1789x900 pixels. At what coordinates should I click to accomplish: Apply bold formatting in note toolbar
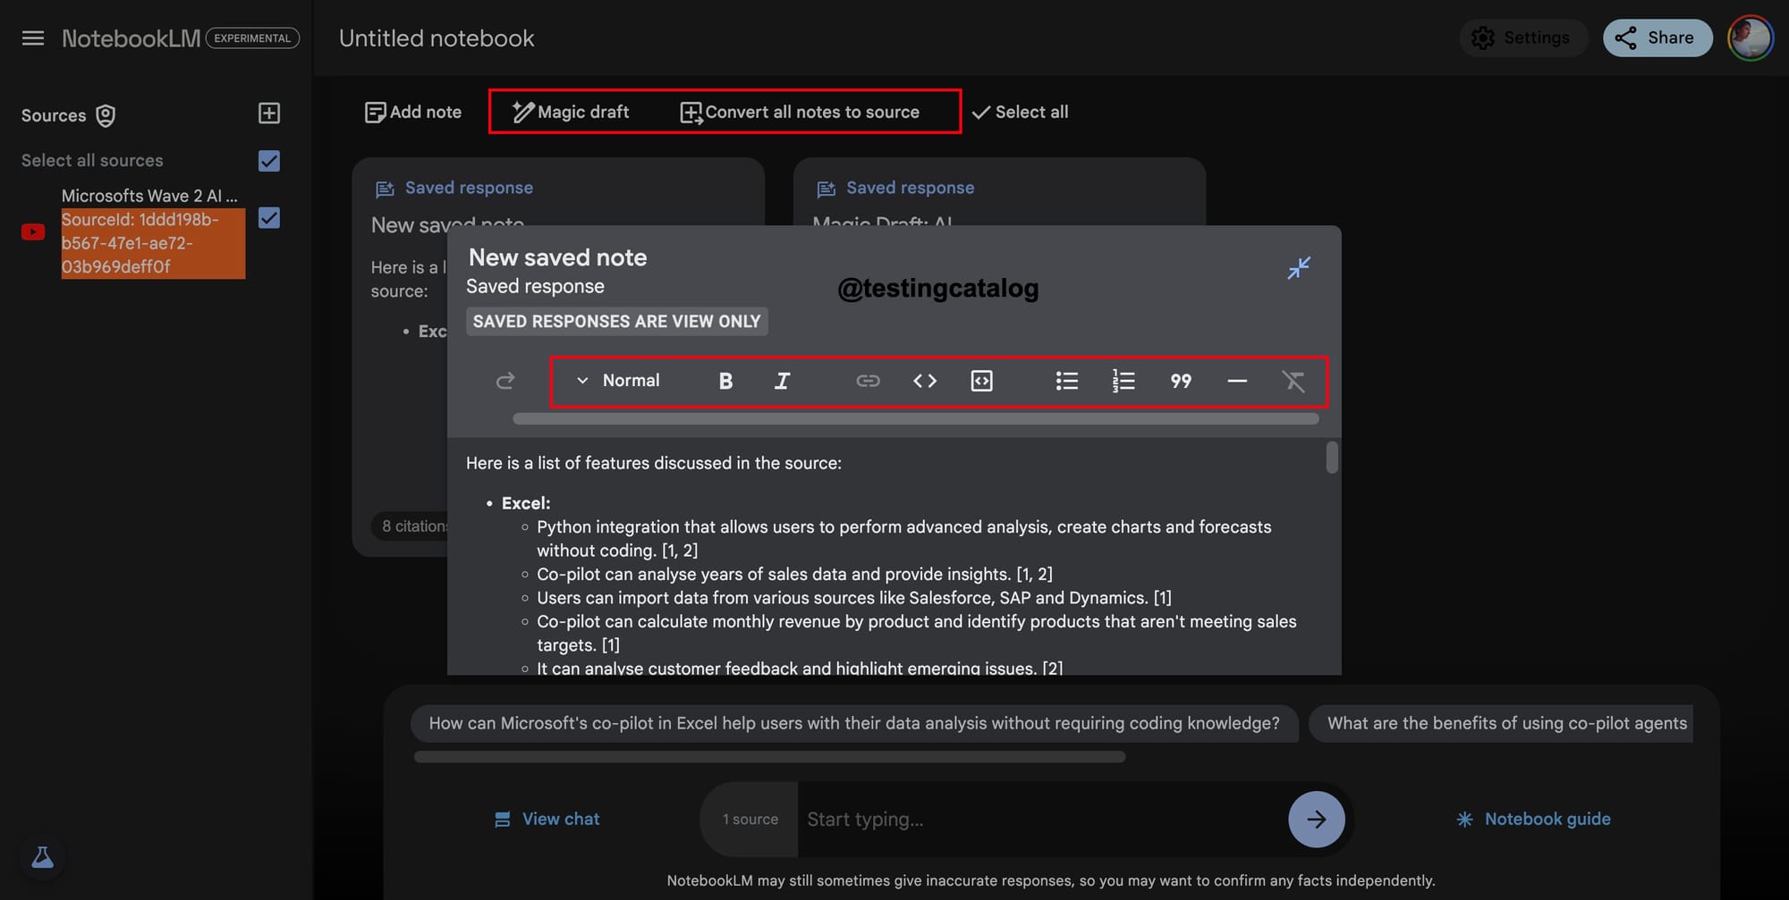point(725,381)
